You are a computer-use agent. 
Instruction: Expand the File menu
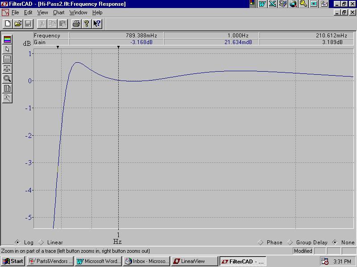(15, 12)
